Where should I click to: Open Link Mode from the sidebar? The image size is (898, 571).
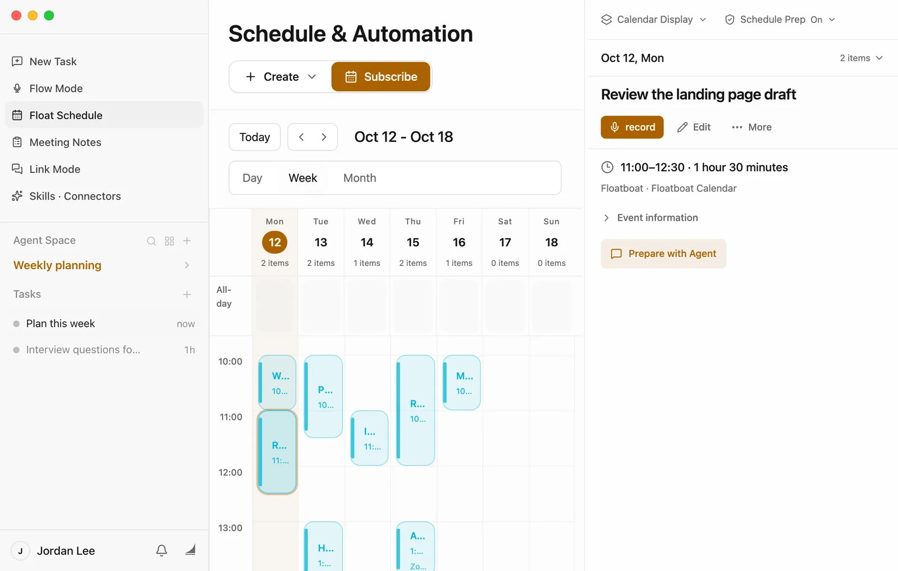pyautogui.click(x=104, y=169)
